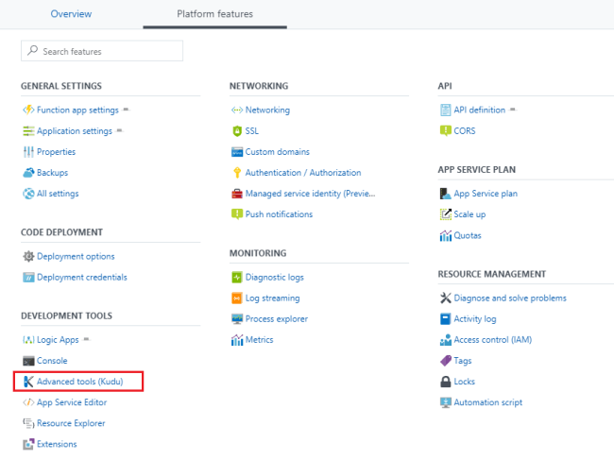
Task: Click the Locks padlock icon
Action: (446, 382)
